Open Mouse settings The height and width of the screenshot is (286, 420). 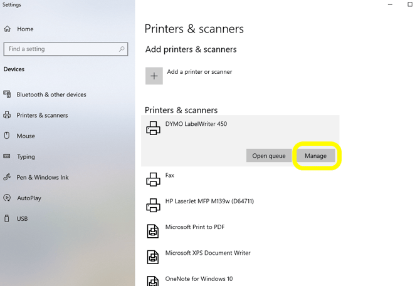click(26, 136)
